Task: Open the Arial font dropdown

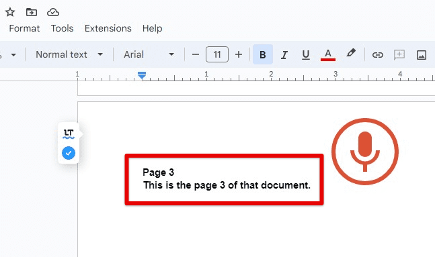Action: [149, 54]
